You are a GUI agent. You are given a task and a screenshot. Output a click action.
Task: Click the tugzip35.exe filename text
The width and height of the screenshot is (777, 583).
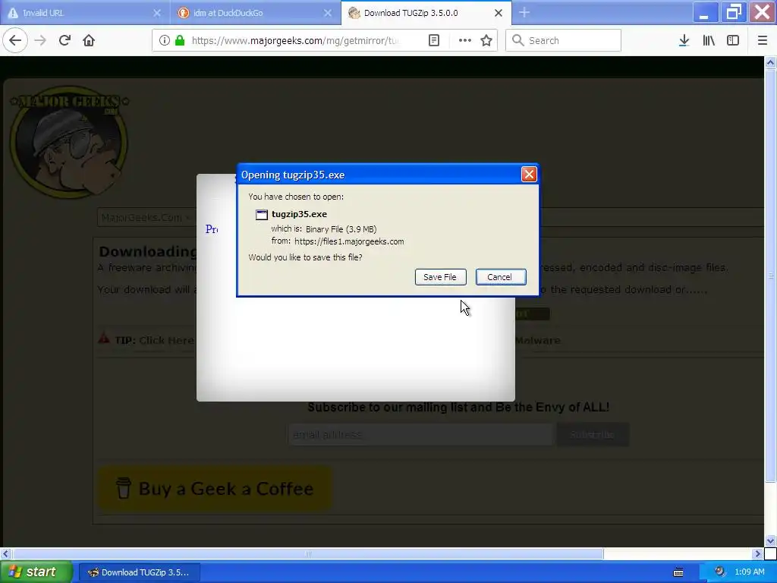[299, 214]
